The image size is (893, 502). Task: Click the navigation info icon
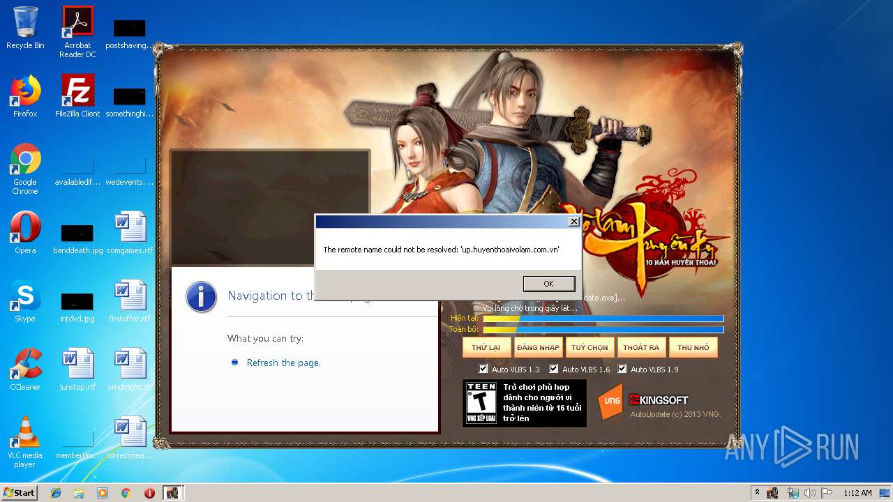[201, 297]
